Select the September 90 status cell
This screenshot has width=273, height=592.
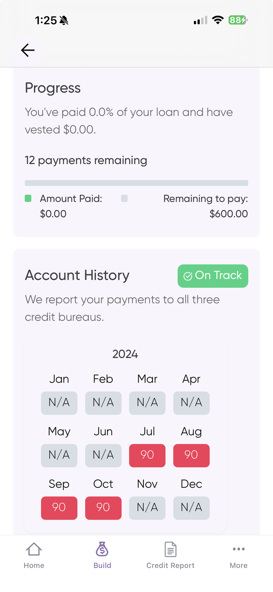click(59, 508)
